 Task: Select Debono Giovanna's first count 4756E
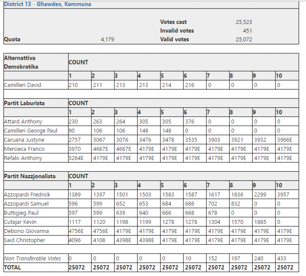pos(76,231)
